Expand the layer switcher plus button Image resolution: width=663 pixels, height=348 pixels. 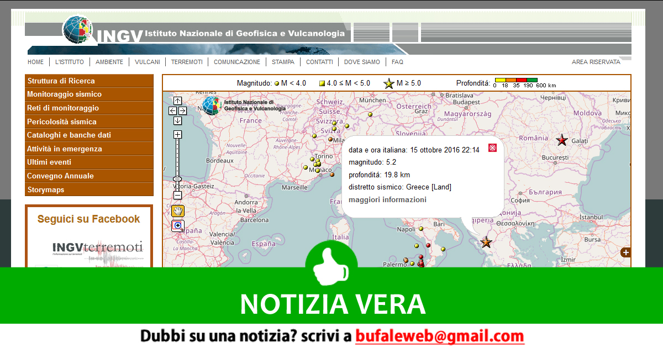(625, 252)
